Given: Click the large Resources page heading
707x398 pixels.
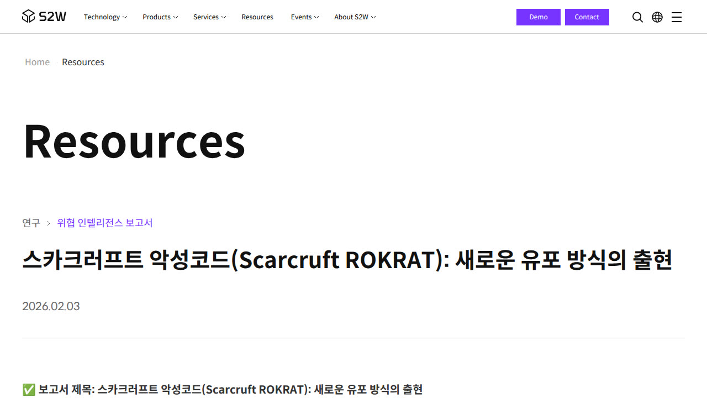Looking at the screenshot, I should 134,140.
